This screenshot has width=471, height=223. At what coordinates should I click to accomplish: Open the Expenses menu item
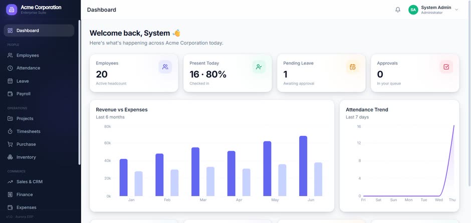[x=39, y=207]
